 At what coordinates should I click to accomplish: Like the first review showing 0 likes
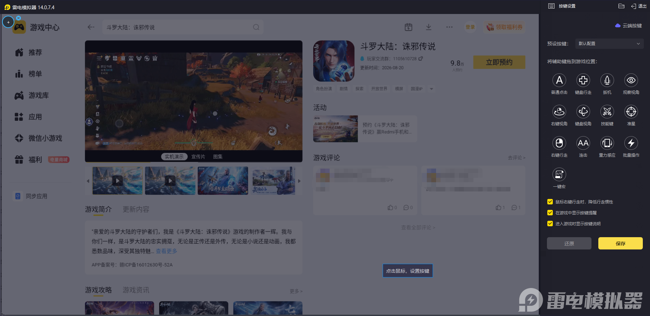point(392,207)
